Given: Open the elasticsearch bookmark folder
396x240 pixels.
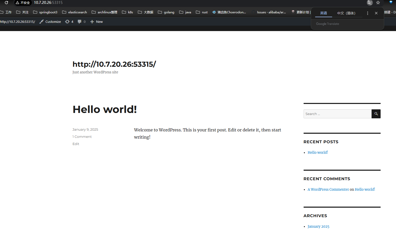Looking at the screenshot, I should tap(74, 12).
